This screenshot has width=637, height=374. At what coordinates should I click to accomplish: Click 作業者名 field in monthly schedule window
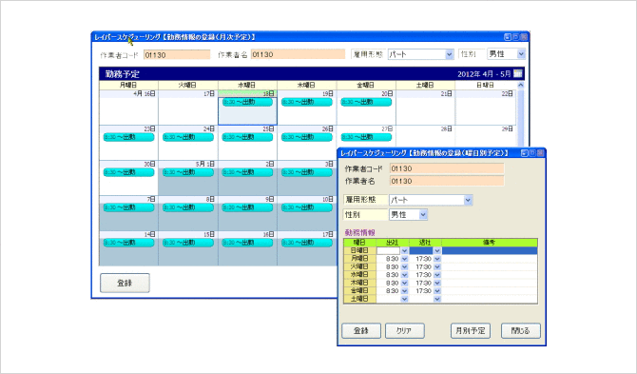pos(298,54)
